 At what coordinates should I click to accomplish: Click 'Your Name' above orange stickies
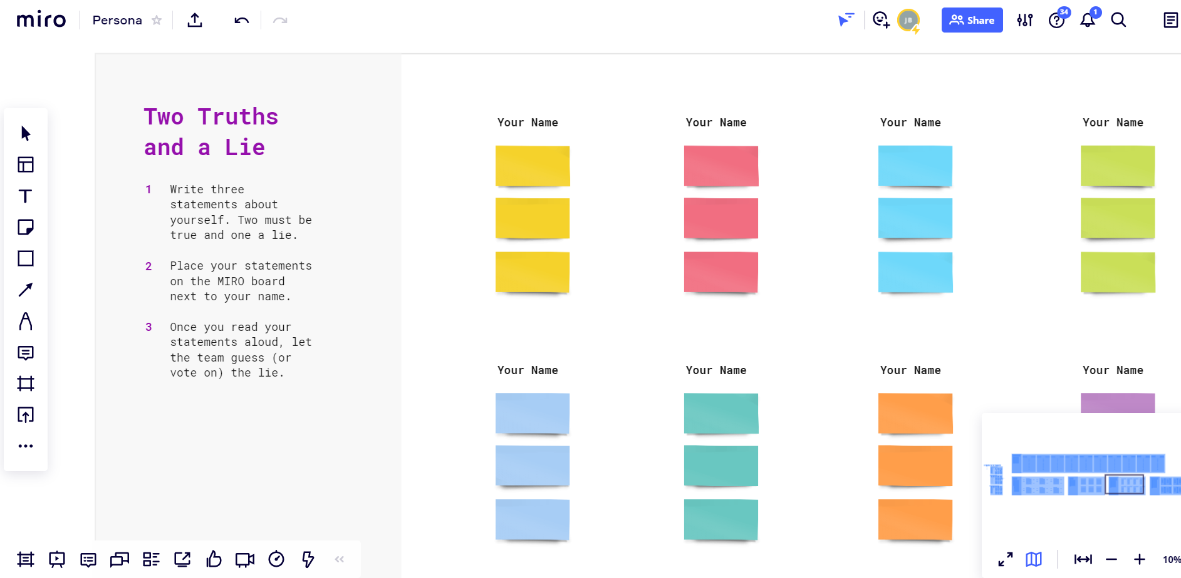[x=910, y=370]
